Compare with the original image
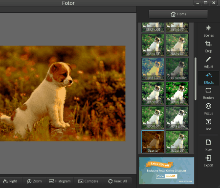The image size is (220, 188). coord(88,181)
